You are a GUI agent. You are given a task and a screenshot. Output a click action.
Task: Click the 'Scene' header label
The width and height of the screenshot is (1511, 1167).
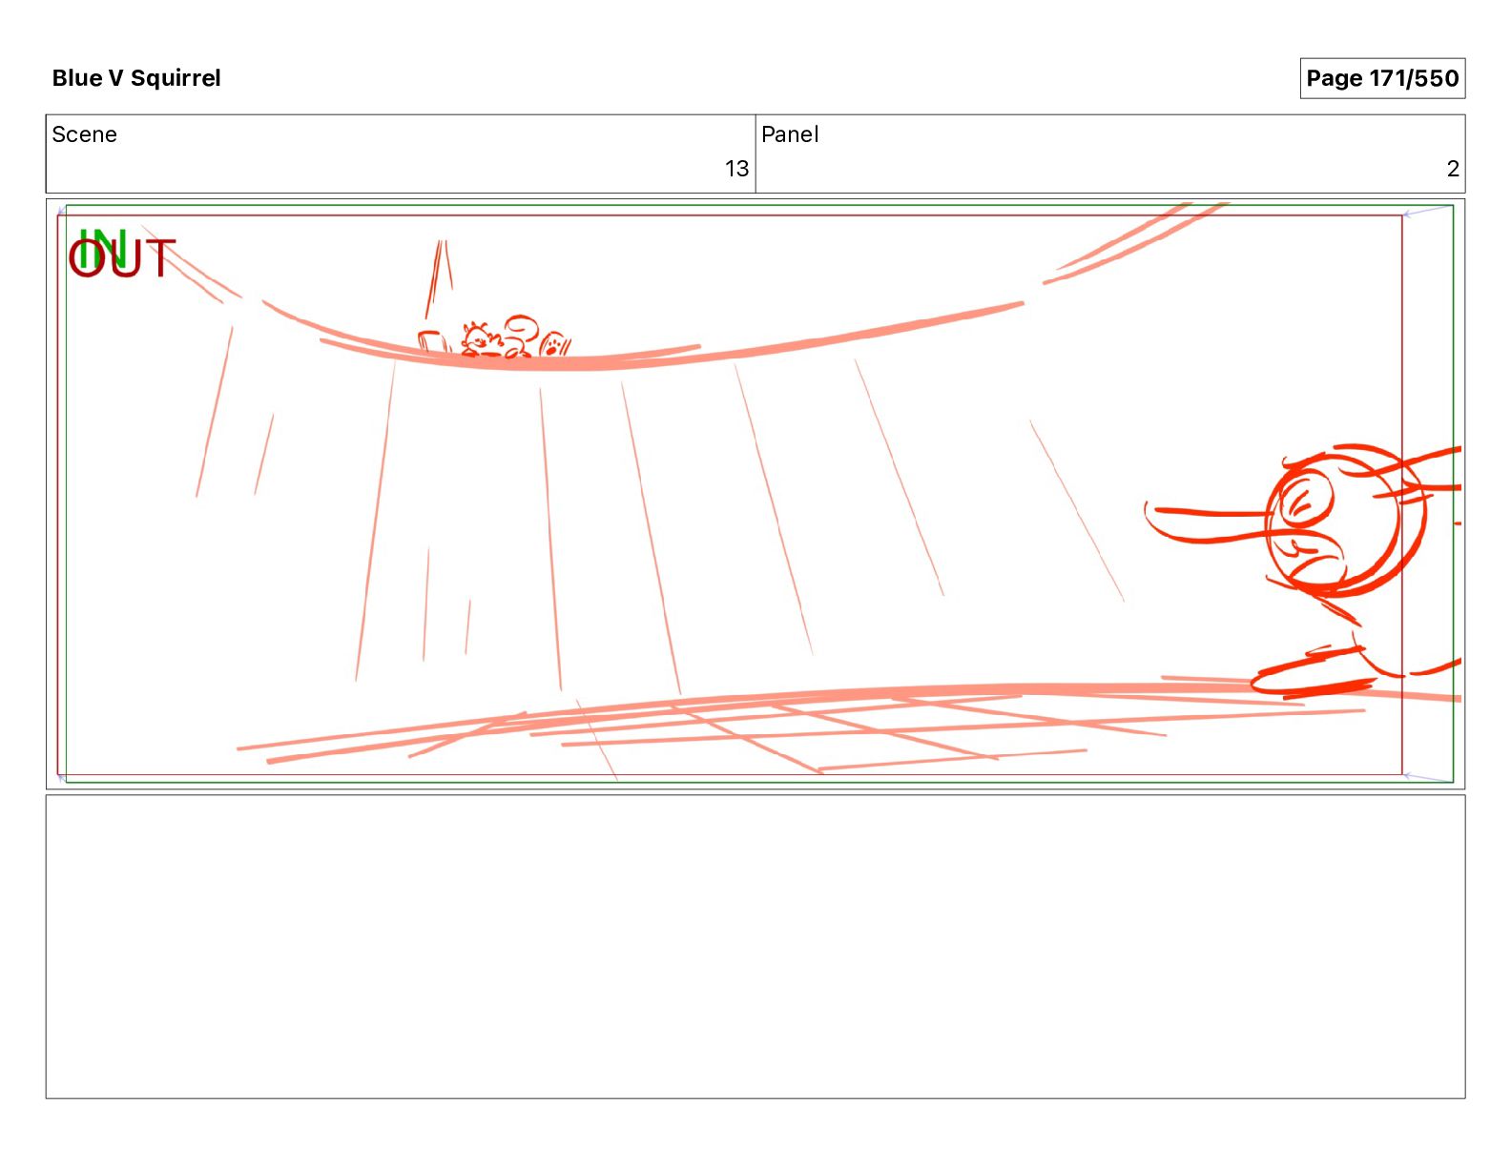84,134
